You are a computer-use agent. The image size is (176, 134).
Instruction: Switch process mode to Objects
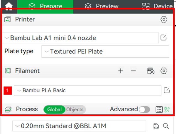(75, 109)
